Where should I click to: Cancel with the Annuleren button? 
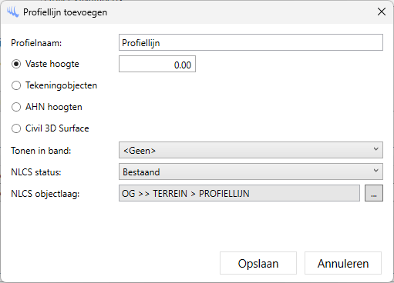pos(343,263)
